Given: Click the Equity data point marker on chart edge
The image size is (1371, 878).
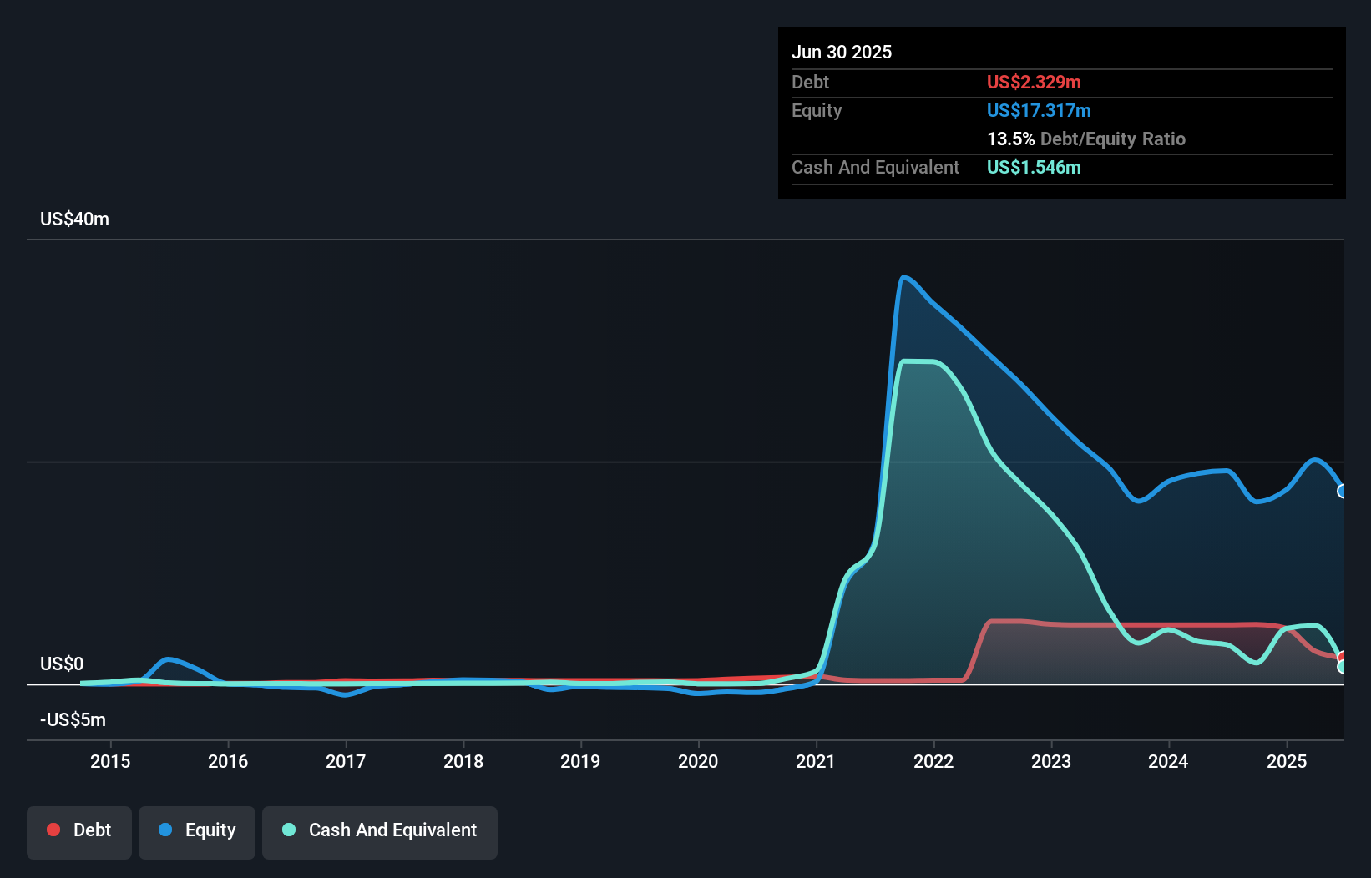Looking at the screenshot, I should click(1341, 491).
